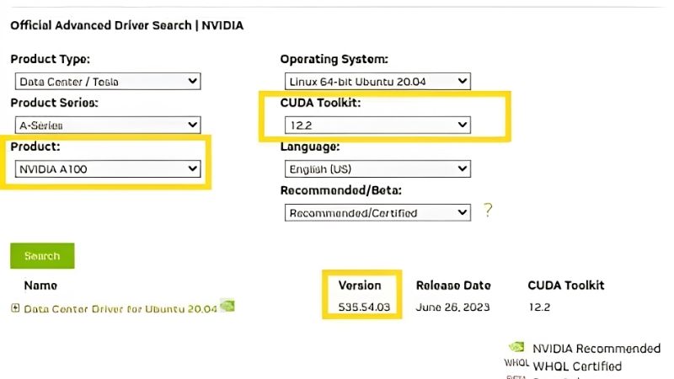The image size is (674, 379).
Task: Click the 12.2 value in results row
Action: tap(539, 307)
